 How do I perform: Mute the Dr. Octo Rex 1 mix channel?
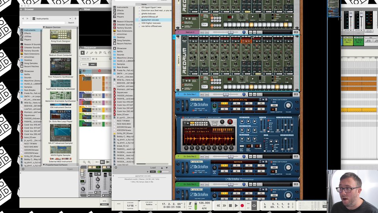coord(202,94)
